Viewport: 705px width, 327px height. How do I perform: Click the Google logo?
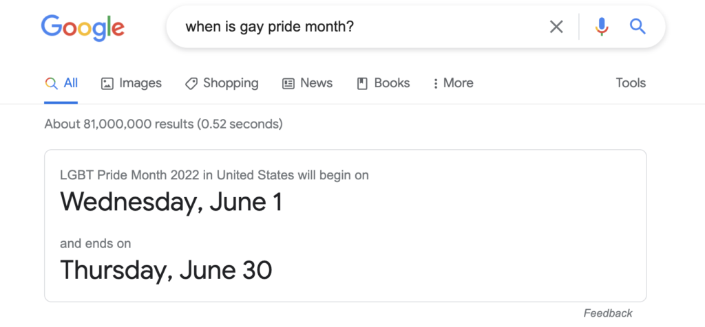pyautogui.click(x=83, y=27)
